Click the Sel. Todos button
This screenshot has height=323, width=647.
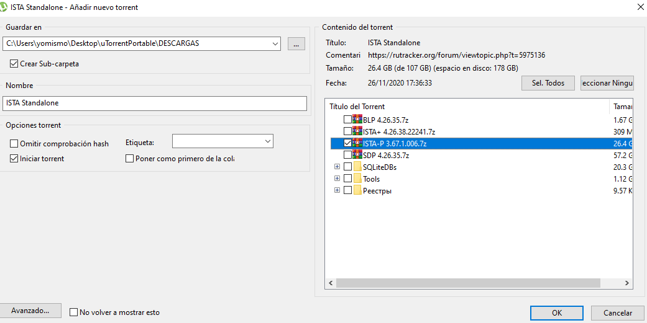click(548, 82)
